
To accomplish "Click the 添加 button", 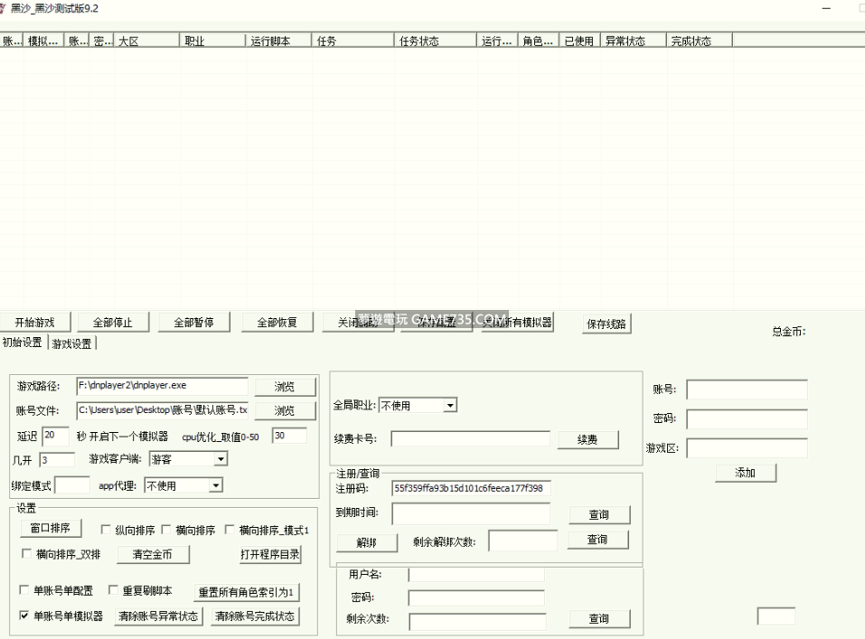I will tap(746, 473).
